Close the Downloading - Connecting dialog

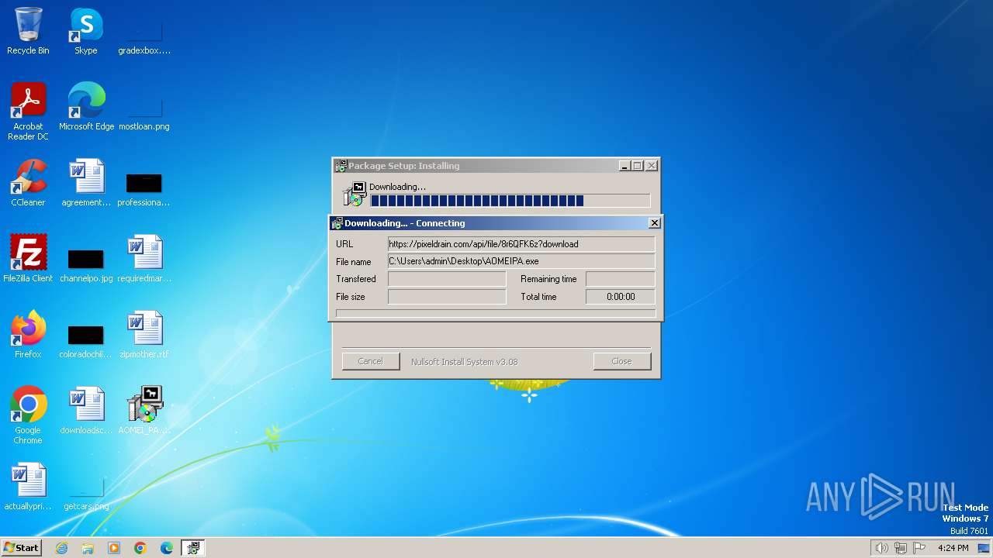(655, 223)
